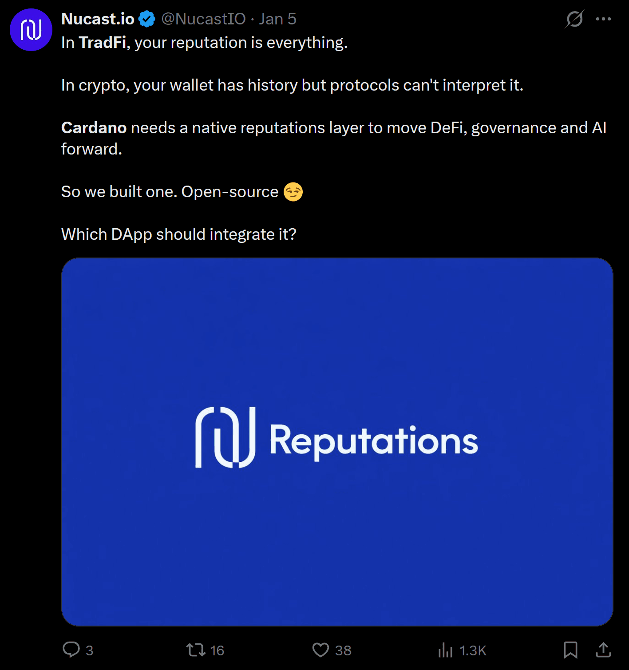Image resolution: width=629 pixels, height=670 pixels.
Task: Open the Nucast.io profile avatar
Action: coord(31,30)
